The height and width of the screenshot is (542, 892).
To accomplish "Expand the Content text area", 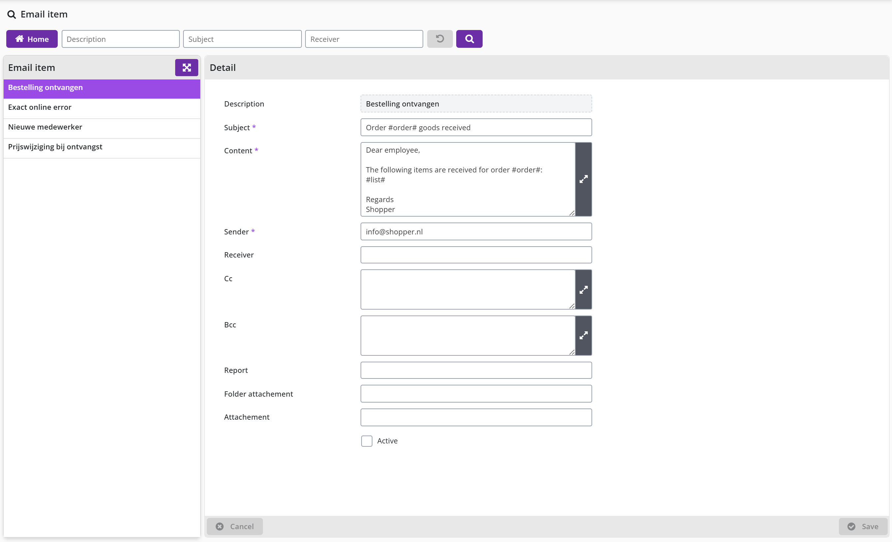I will point(583,179).
